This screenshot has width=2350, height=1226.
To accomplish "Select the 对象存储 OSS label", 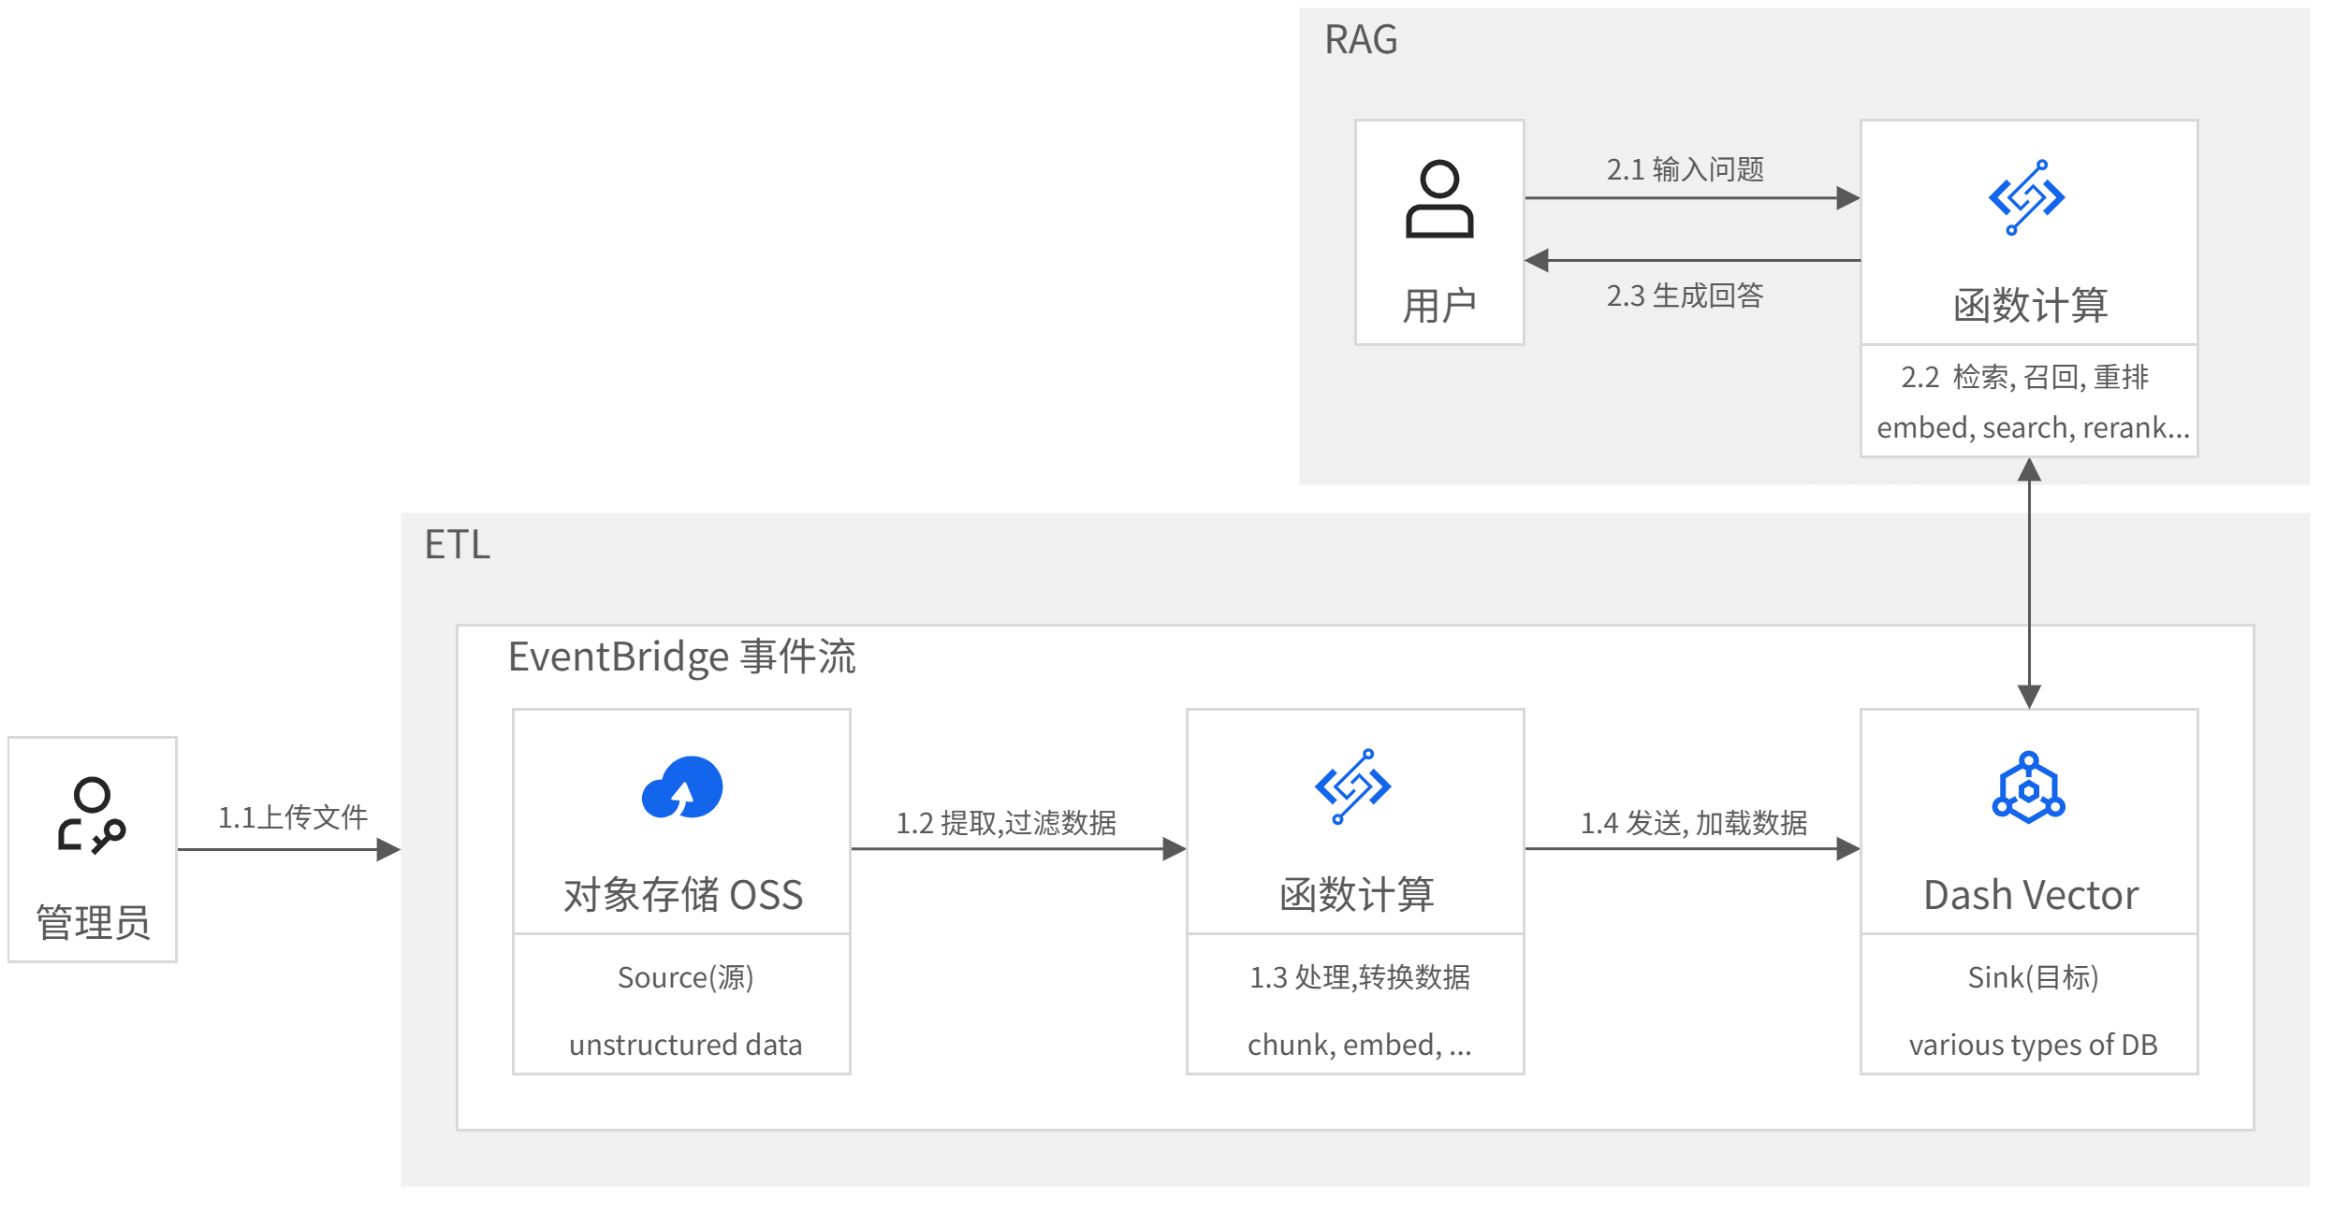I will pos(682,895).
